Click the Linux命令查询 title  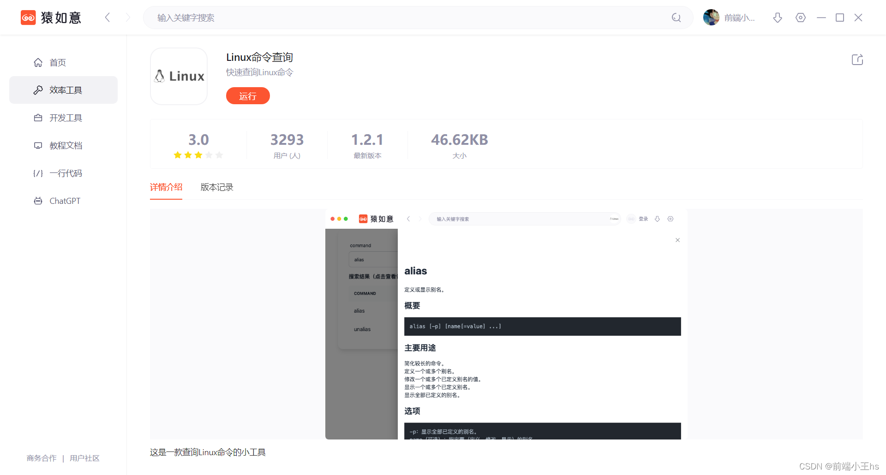click(x=259, y=57)
